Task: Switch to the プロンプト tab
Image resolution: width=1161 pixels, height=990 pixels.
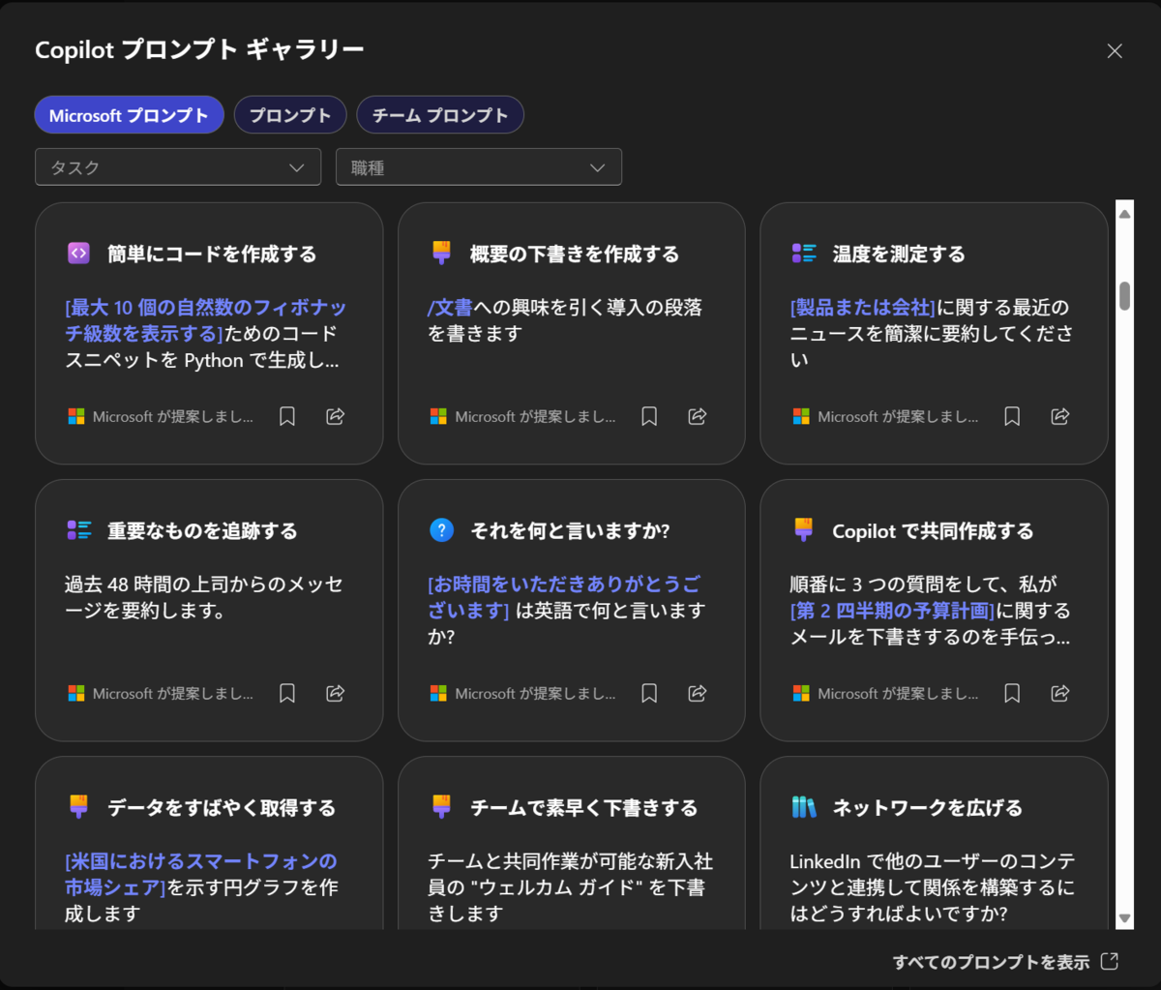Action: point(290,115)
